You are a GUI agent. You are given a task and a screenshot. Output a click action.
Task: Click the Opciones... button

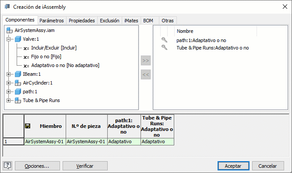point(37,166)
